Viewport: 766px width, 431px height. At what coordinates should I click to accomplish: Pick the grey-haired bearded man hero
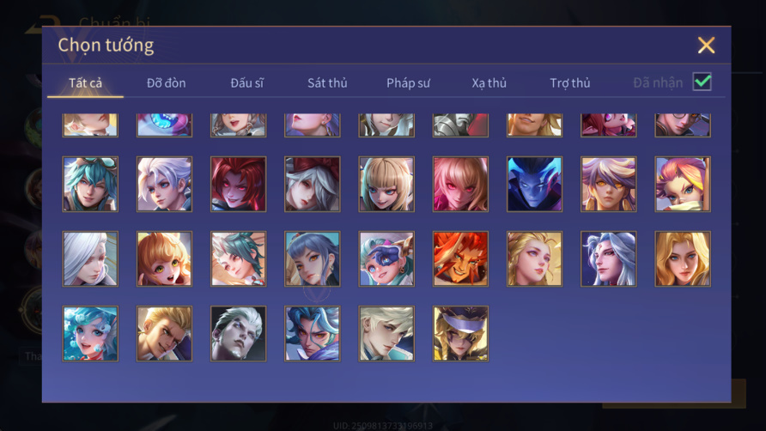(x=239, y=334)
